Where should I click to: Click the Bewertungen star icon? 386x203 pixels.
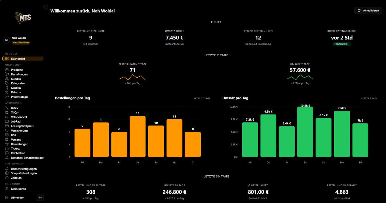pyautogui.click(x=7, y=144)
